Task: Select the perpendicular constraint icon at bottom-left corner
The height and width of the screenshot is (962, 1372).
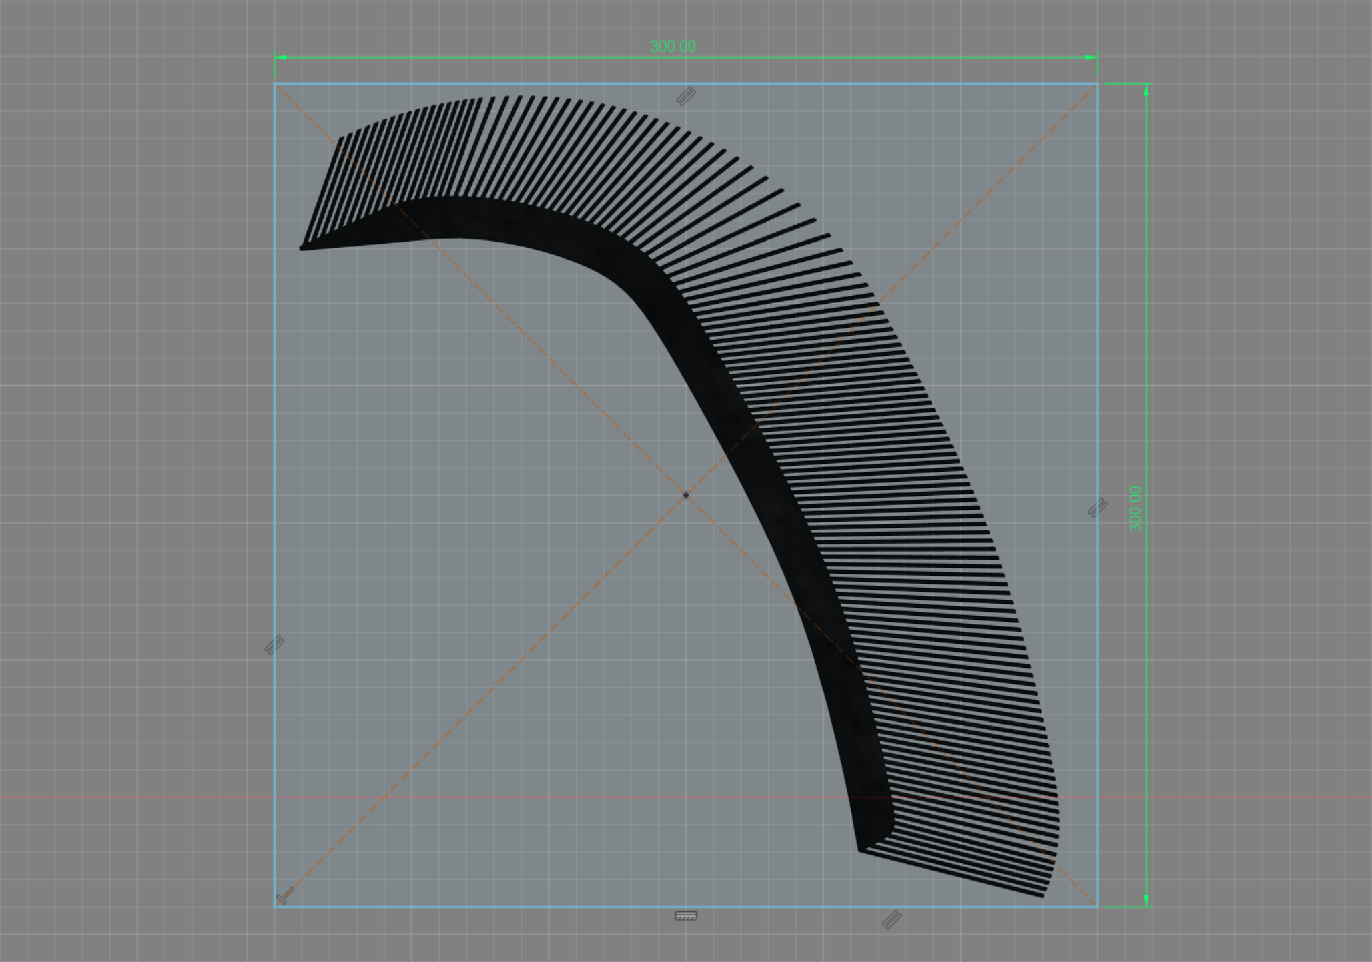Action: 285,896
